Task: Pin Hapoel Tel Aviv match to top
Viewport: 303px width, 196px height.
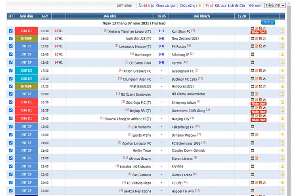Action: [282, 191]
